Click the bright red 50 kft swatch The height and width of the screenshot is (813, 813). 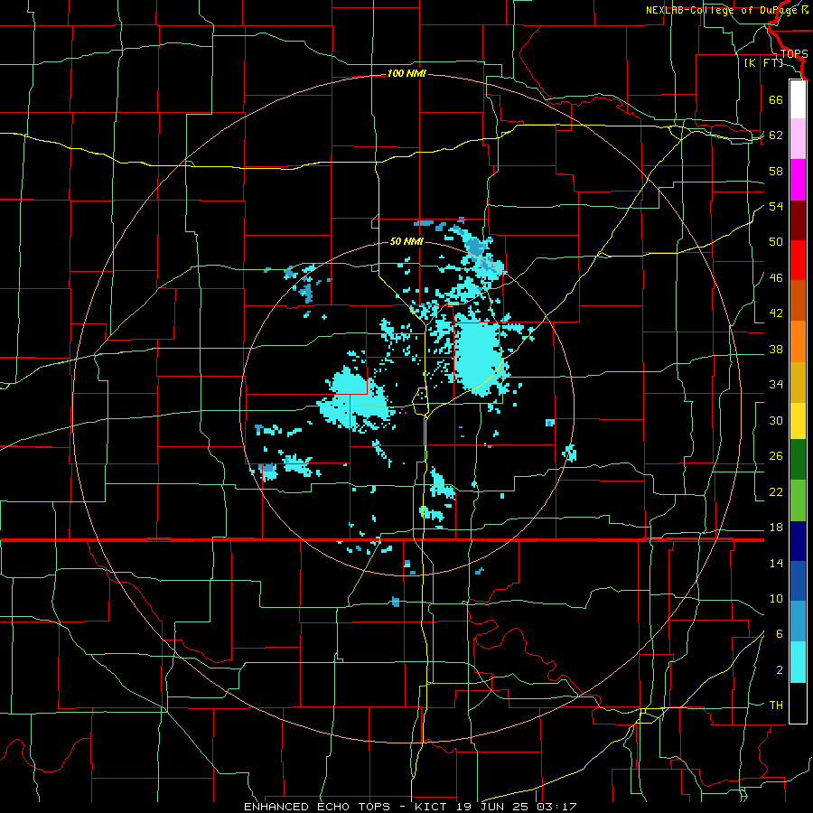click(x=798, y=260)
